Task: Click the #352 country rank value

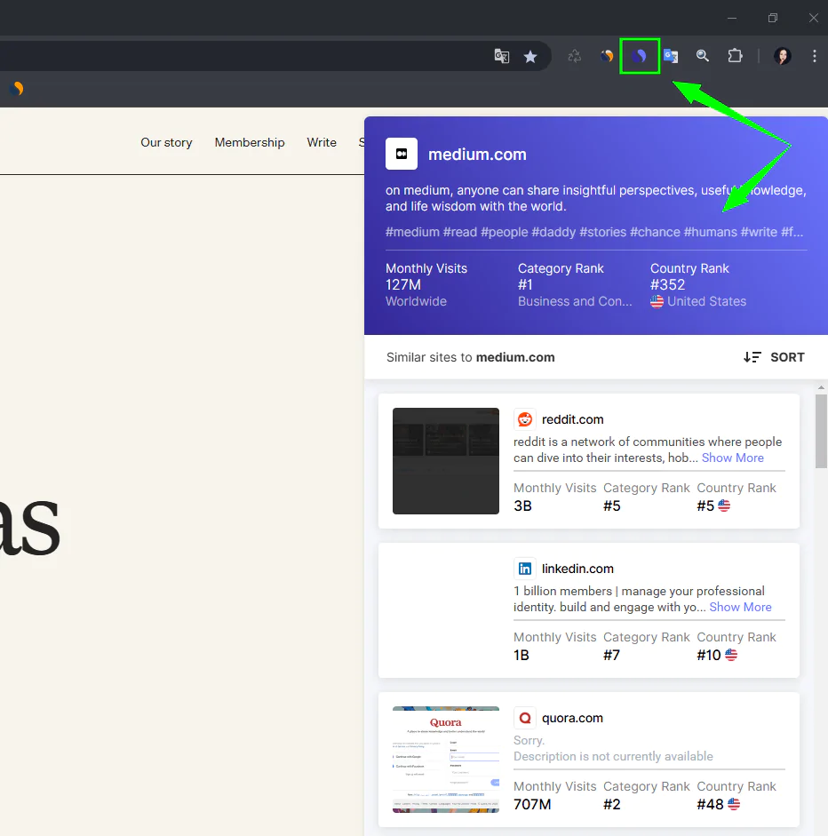Action: [667, 284]
